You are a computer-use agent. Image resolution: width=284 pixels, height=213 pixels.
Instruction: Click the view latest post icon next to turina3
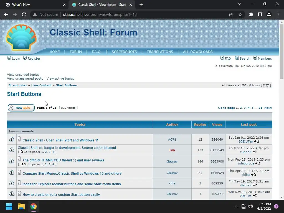pos(255,152)
